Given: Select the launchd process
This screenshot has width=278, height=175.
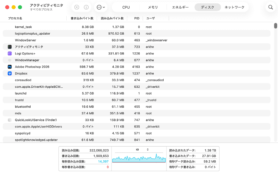Looking at the screenshot, I should (x=137, y=93).
